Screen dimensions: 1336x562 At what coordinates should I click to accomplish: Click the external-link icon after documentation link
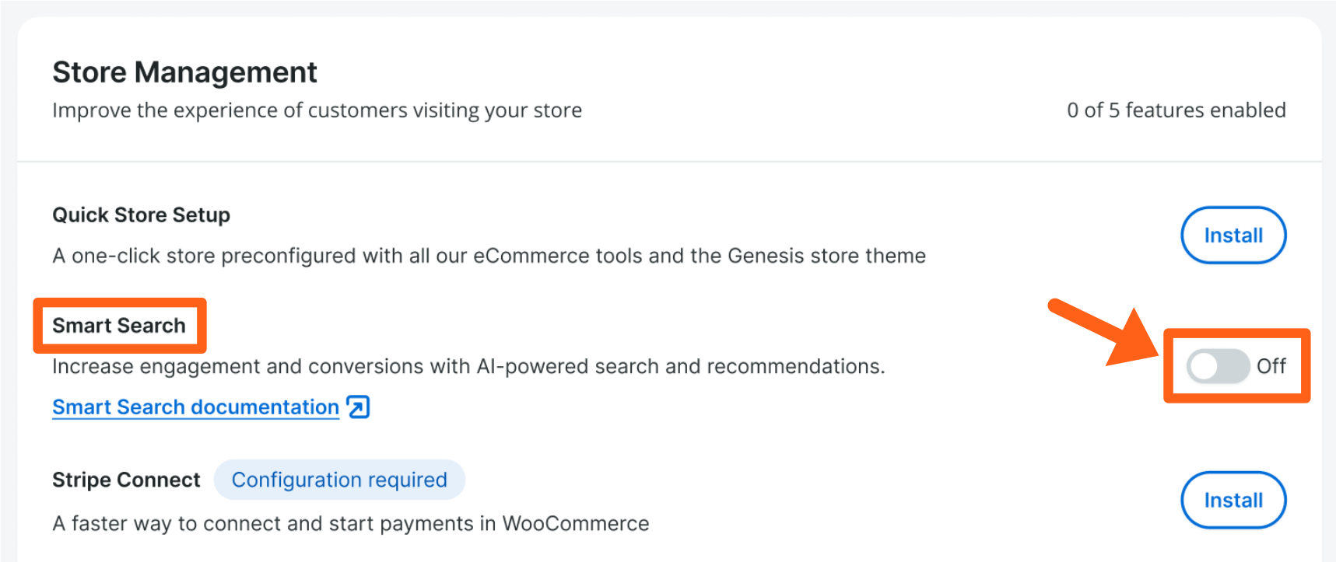click(358, 407)
